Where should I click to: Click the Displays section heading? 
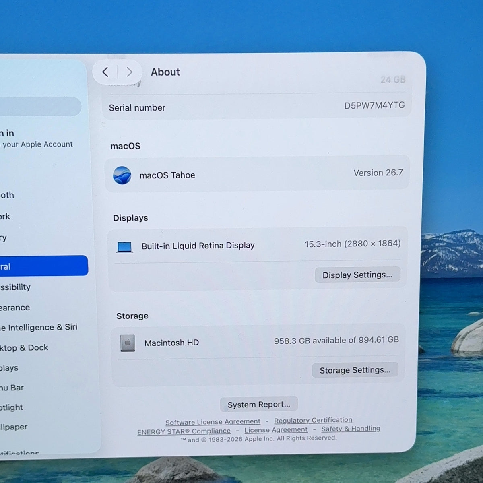pos(130,218)
